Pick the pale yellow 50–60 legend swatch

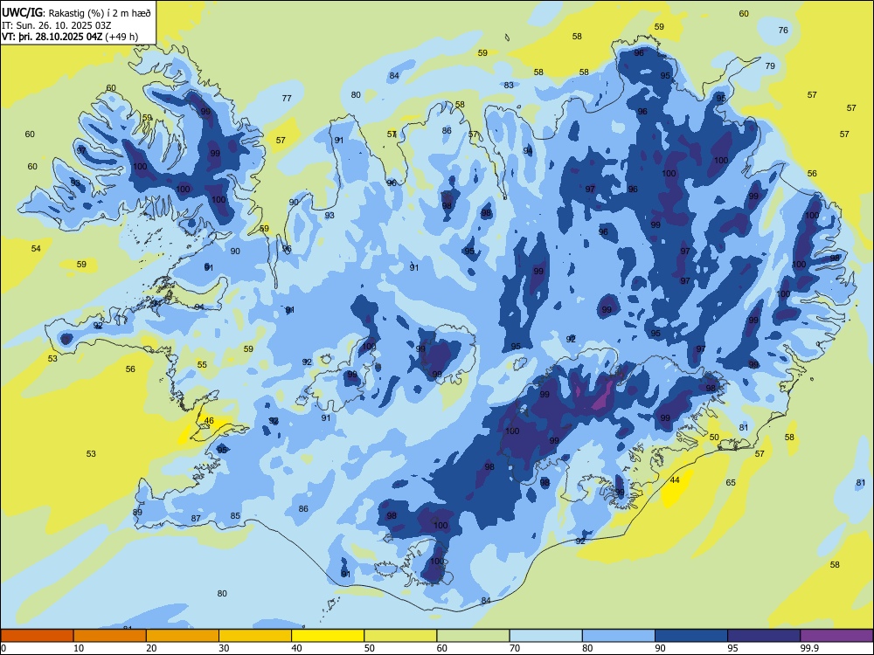click(x=400, y=636)
